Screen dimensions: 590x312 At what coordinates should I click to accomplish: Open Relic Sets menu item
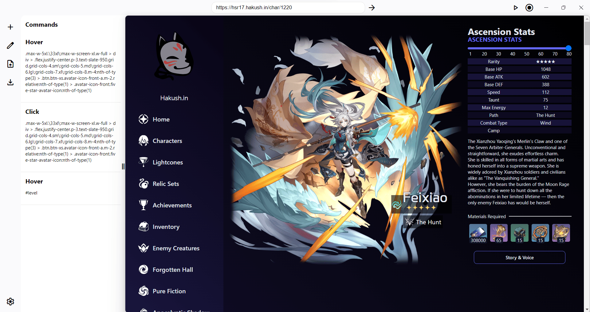[166, 184]
